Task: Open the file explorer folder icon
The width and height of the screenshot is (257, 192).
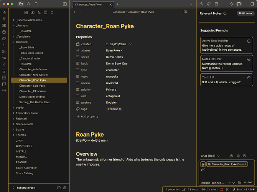Action: 21,4
